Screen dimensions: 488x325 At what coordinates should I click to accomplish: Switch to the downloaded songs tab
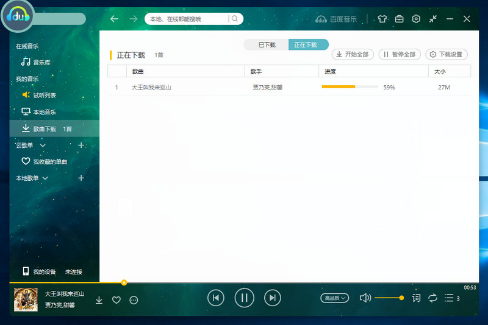click(267, 44)
